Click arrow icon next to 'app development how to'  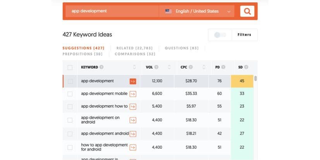click(133, 107)
